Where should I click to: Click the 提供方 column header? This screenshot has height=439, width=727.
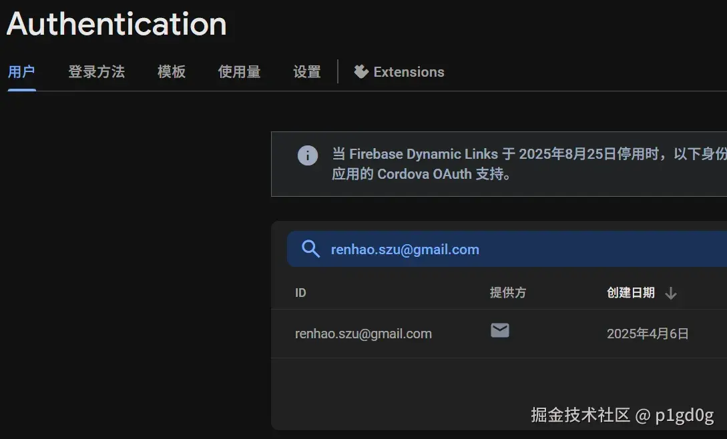(x=508, y=292)
